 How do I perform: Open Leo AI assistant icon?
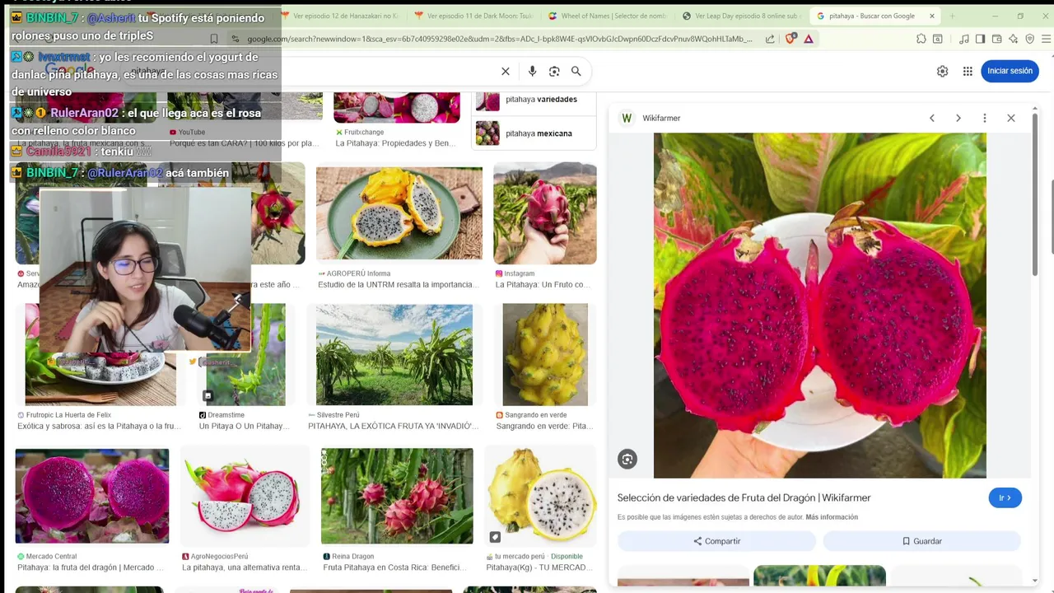1013,39
